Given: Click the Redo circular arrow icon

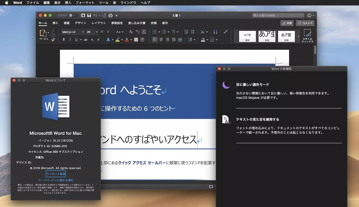Looking at the screenshot, I should pos(104,16).
